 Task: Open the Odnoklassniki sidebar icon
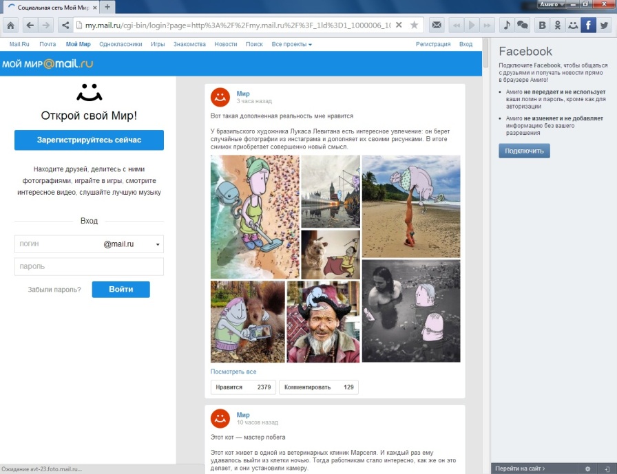[x=558, y=25]
